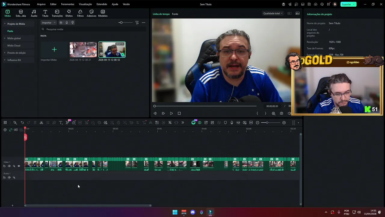
Task: Open Windows Start button on taskbar
Action: [175, 212]
